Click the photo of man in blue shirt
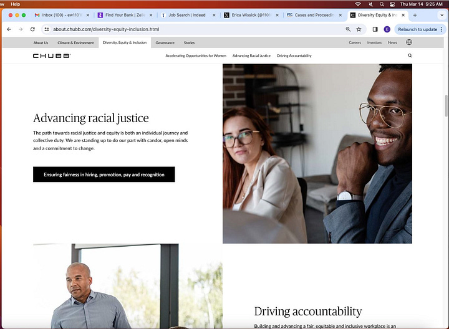This screenshot has height=329, width=449. [128, 286]
